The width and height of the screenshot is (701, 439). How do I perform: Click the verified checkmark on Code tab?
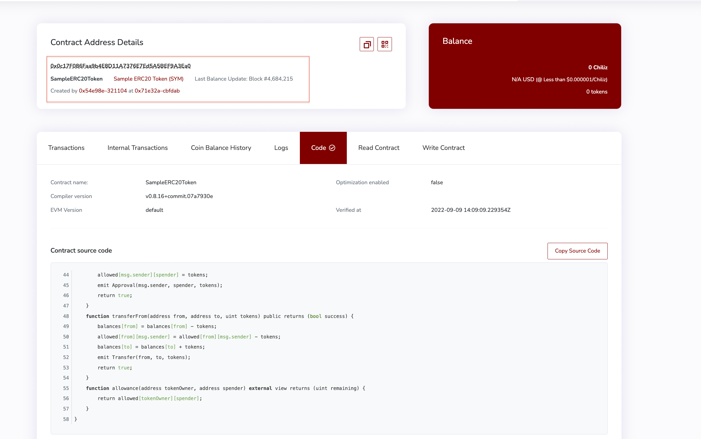pos(332,148)
